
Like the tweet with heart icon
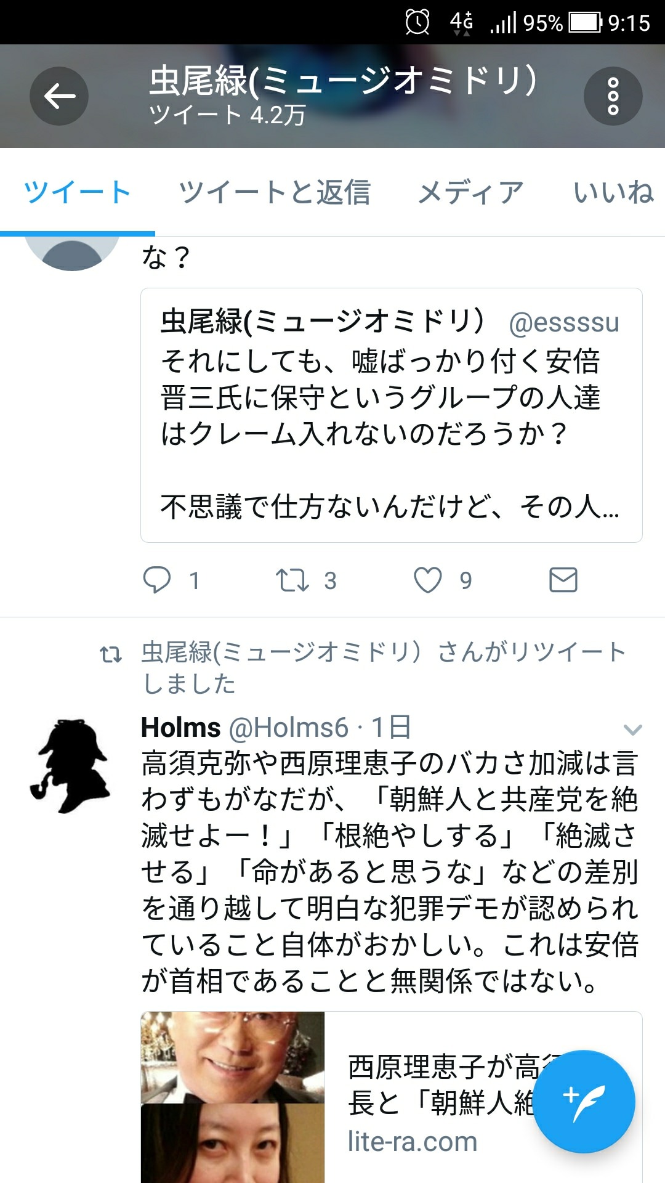point(427,580)
